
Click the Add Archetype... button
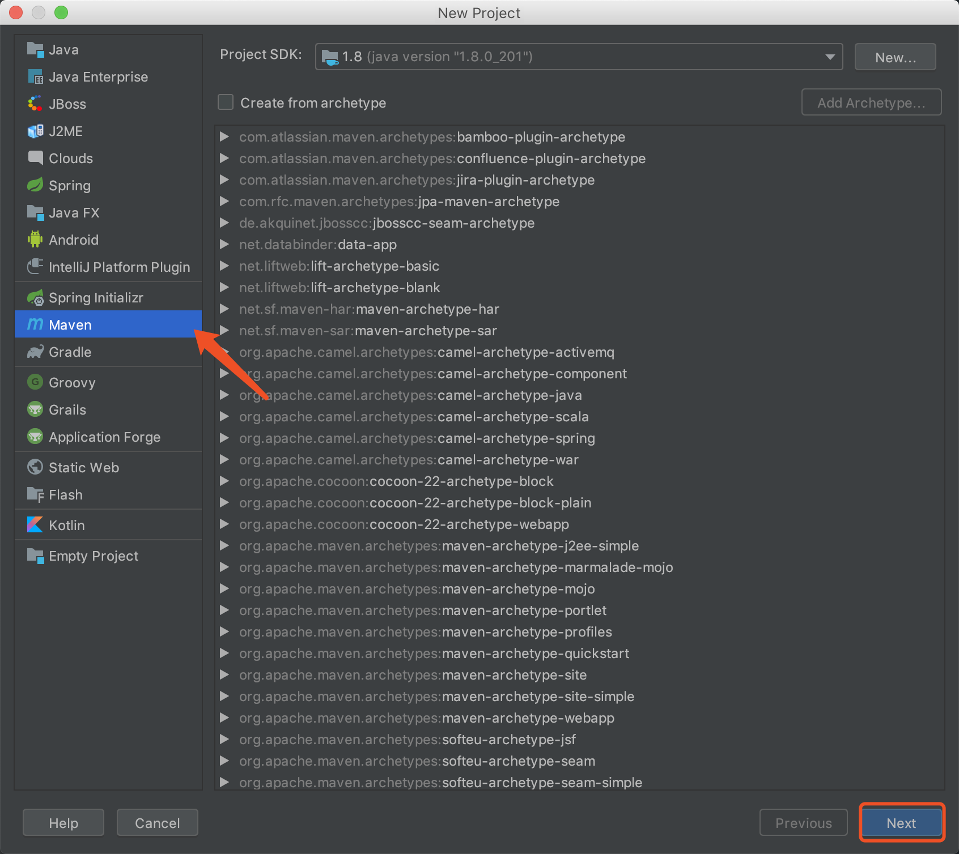point(872,103)
